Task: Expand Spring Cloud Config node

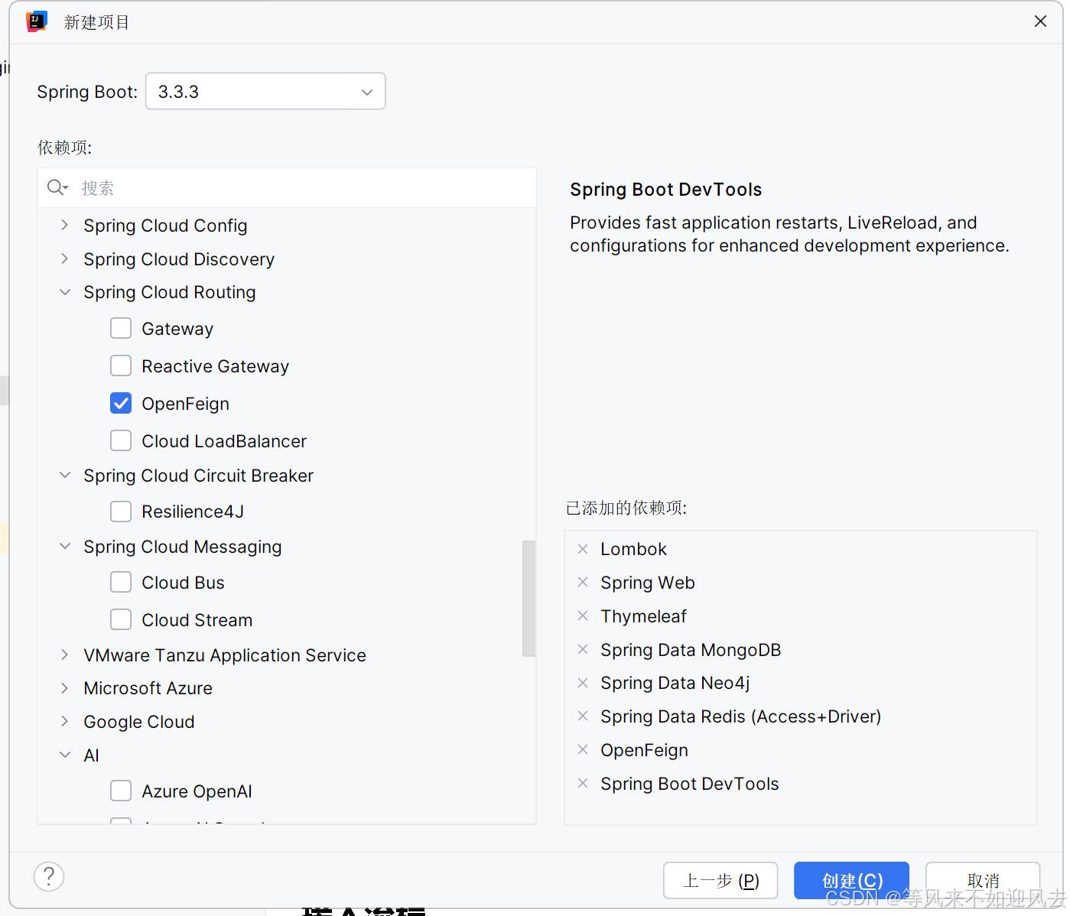Action: pyautogui.click(x=65, y=226)
